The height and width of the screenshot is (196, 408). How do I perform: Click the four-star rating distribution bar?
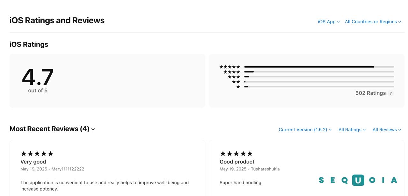click(319, 72)
